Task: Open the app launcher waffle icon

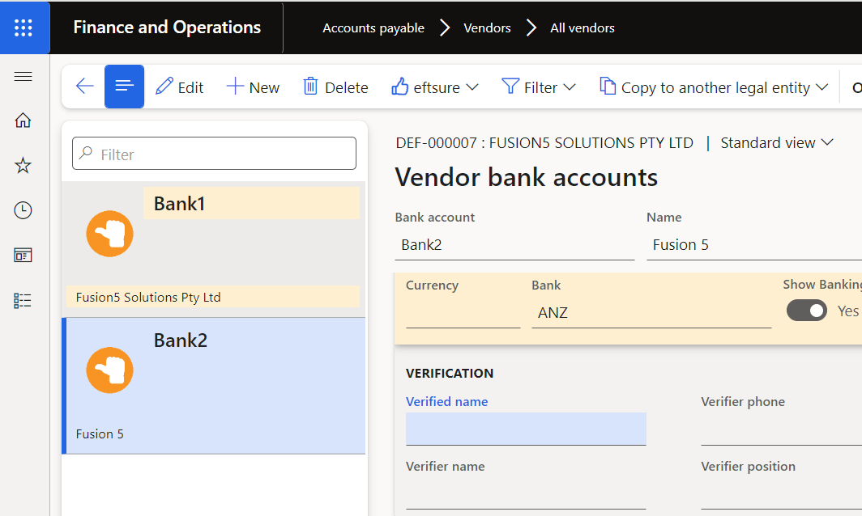Action: [23, 27]
